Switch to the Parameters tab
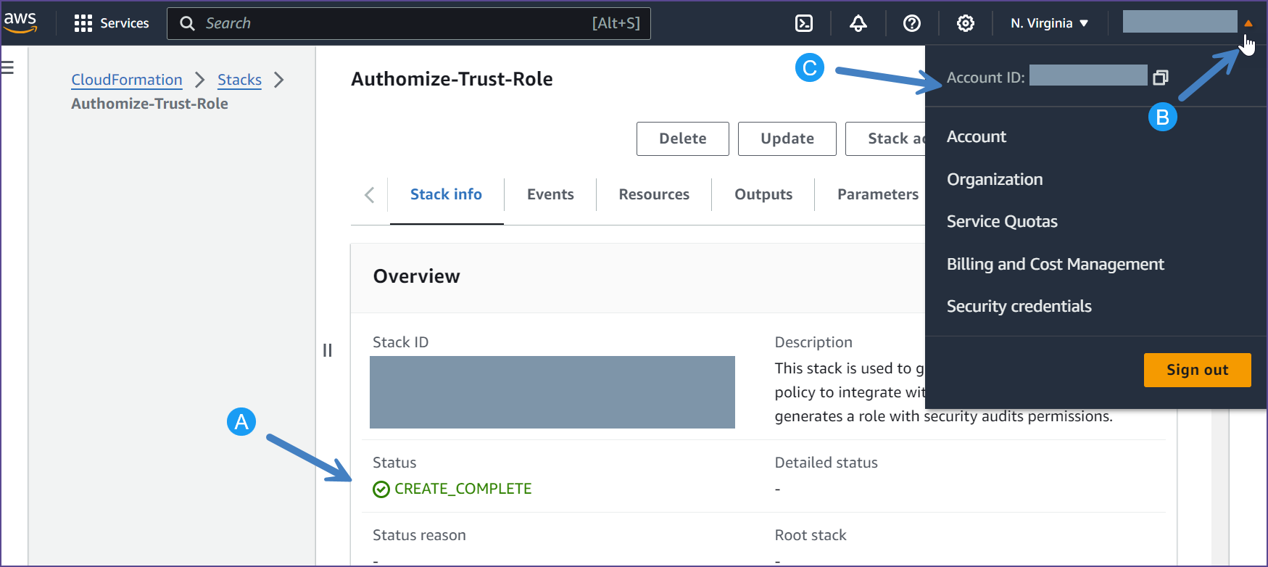1268x567 pixels. 878,194
